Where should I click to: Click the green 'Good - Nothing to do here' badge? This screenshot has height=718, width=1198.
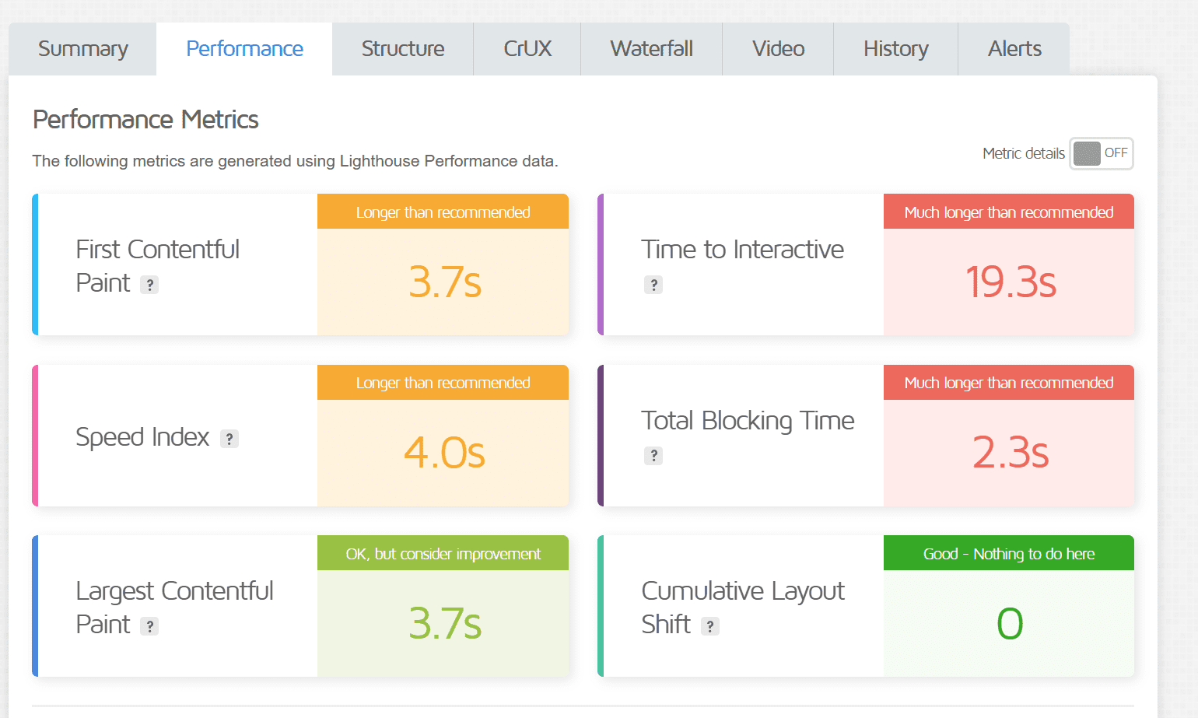point(1008,553)
